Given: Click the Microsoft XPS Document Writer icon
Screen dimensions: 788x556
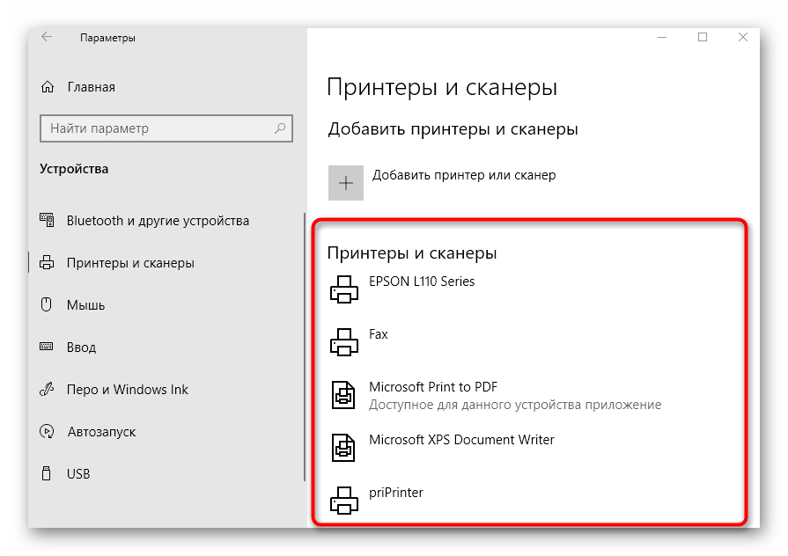Looking at the screenshot, I should [343, 447].
